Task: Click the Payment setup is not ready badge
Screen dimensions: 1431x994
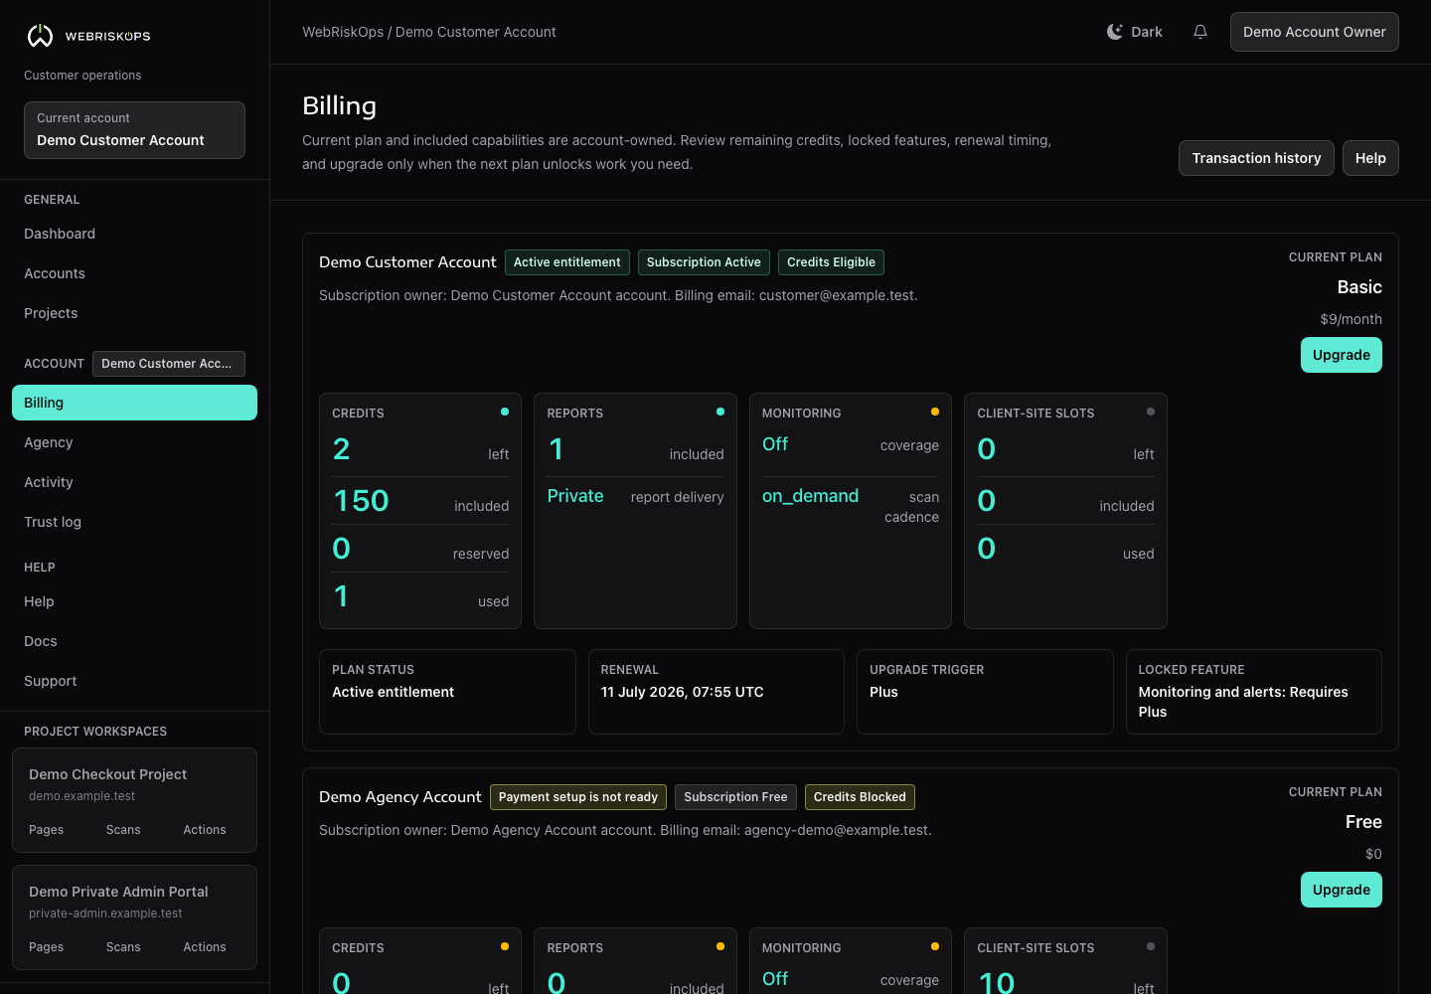Action: (577, 797)
